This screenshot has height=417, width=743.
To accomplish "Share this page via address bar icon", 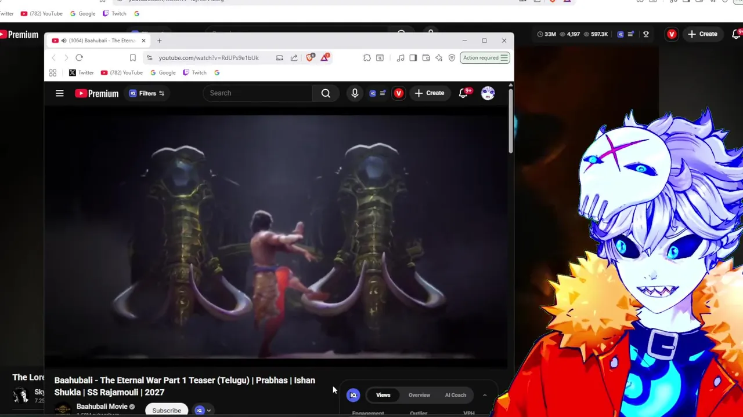I will point(294,57).
